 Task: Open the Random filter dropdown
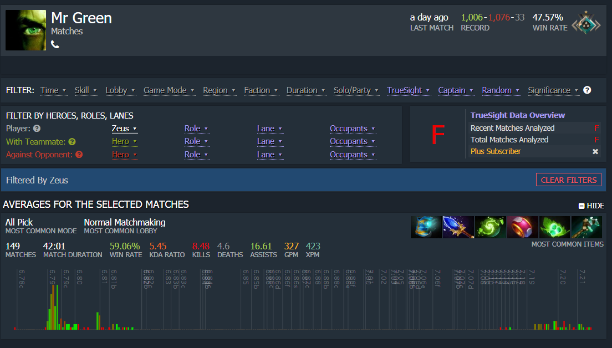tap(501, 90)
